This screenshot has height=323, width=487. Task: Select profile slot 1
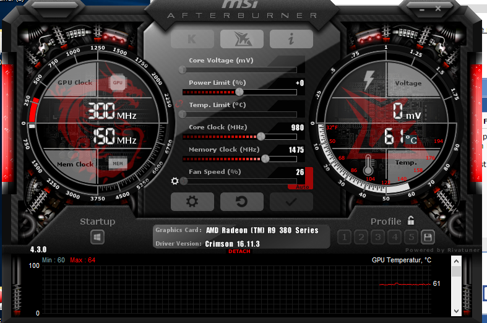344,238
